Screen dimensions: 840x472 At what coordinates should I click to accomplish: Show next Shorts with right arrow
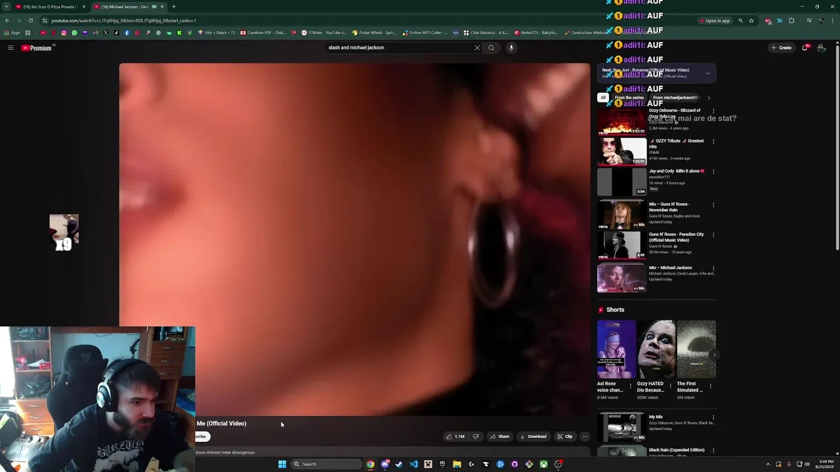pos(715,355)
